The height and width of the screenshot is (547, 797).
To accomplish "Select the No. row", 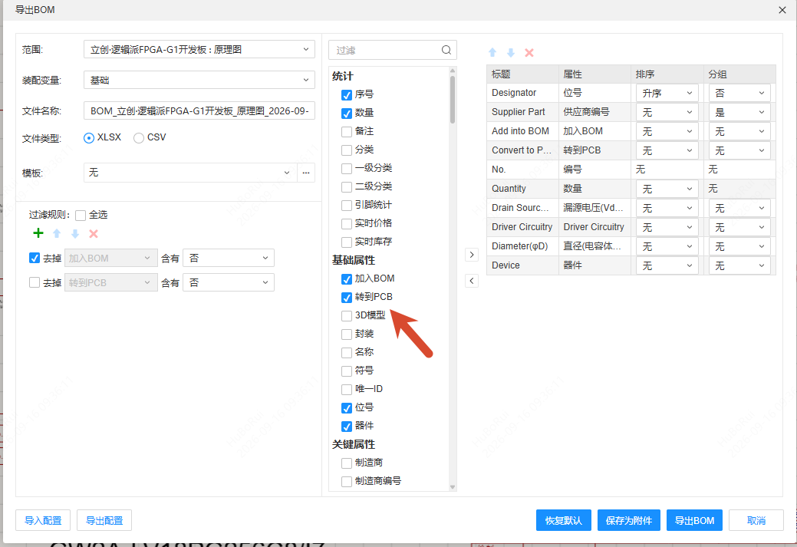I will [x=631, y=170].
